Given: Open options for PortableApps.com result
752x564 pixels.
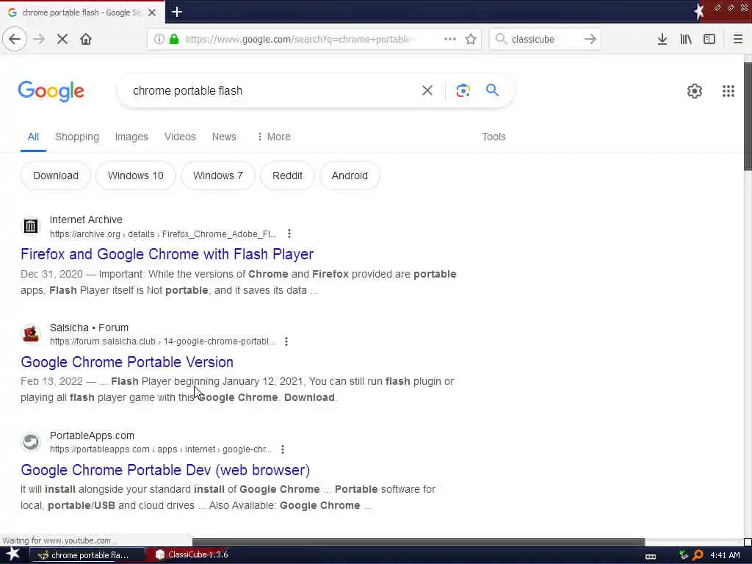Looking at the screenshot, I should (x=283, y=449).
